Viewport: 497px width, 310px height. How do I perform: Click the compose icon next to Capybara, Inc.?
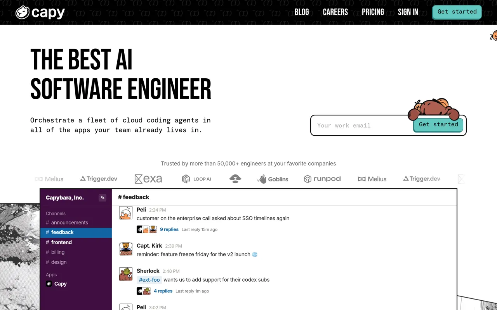(x=103, y=198)
